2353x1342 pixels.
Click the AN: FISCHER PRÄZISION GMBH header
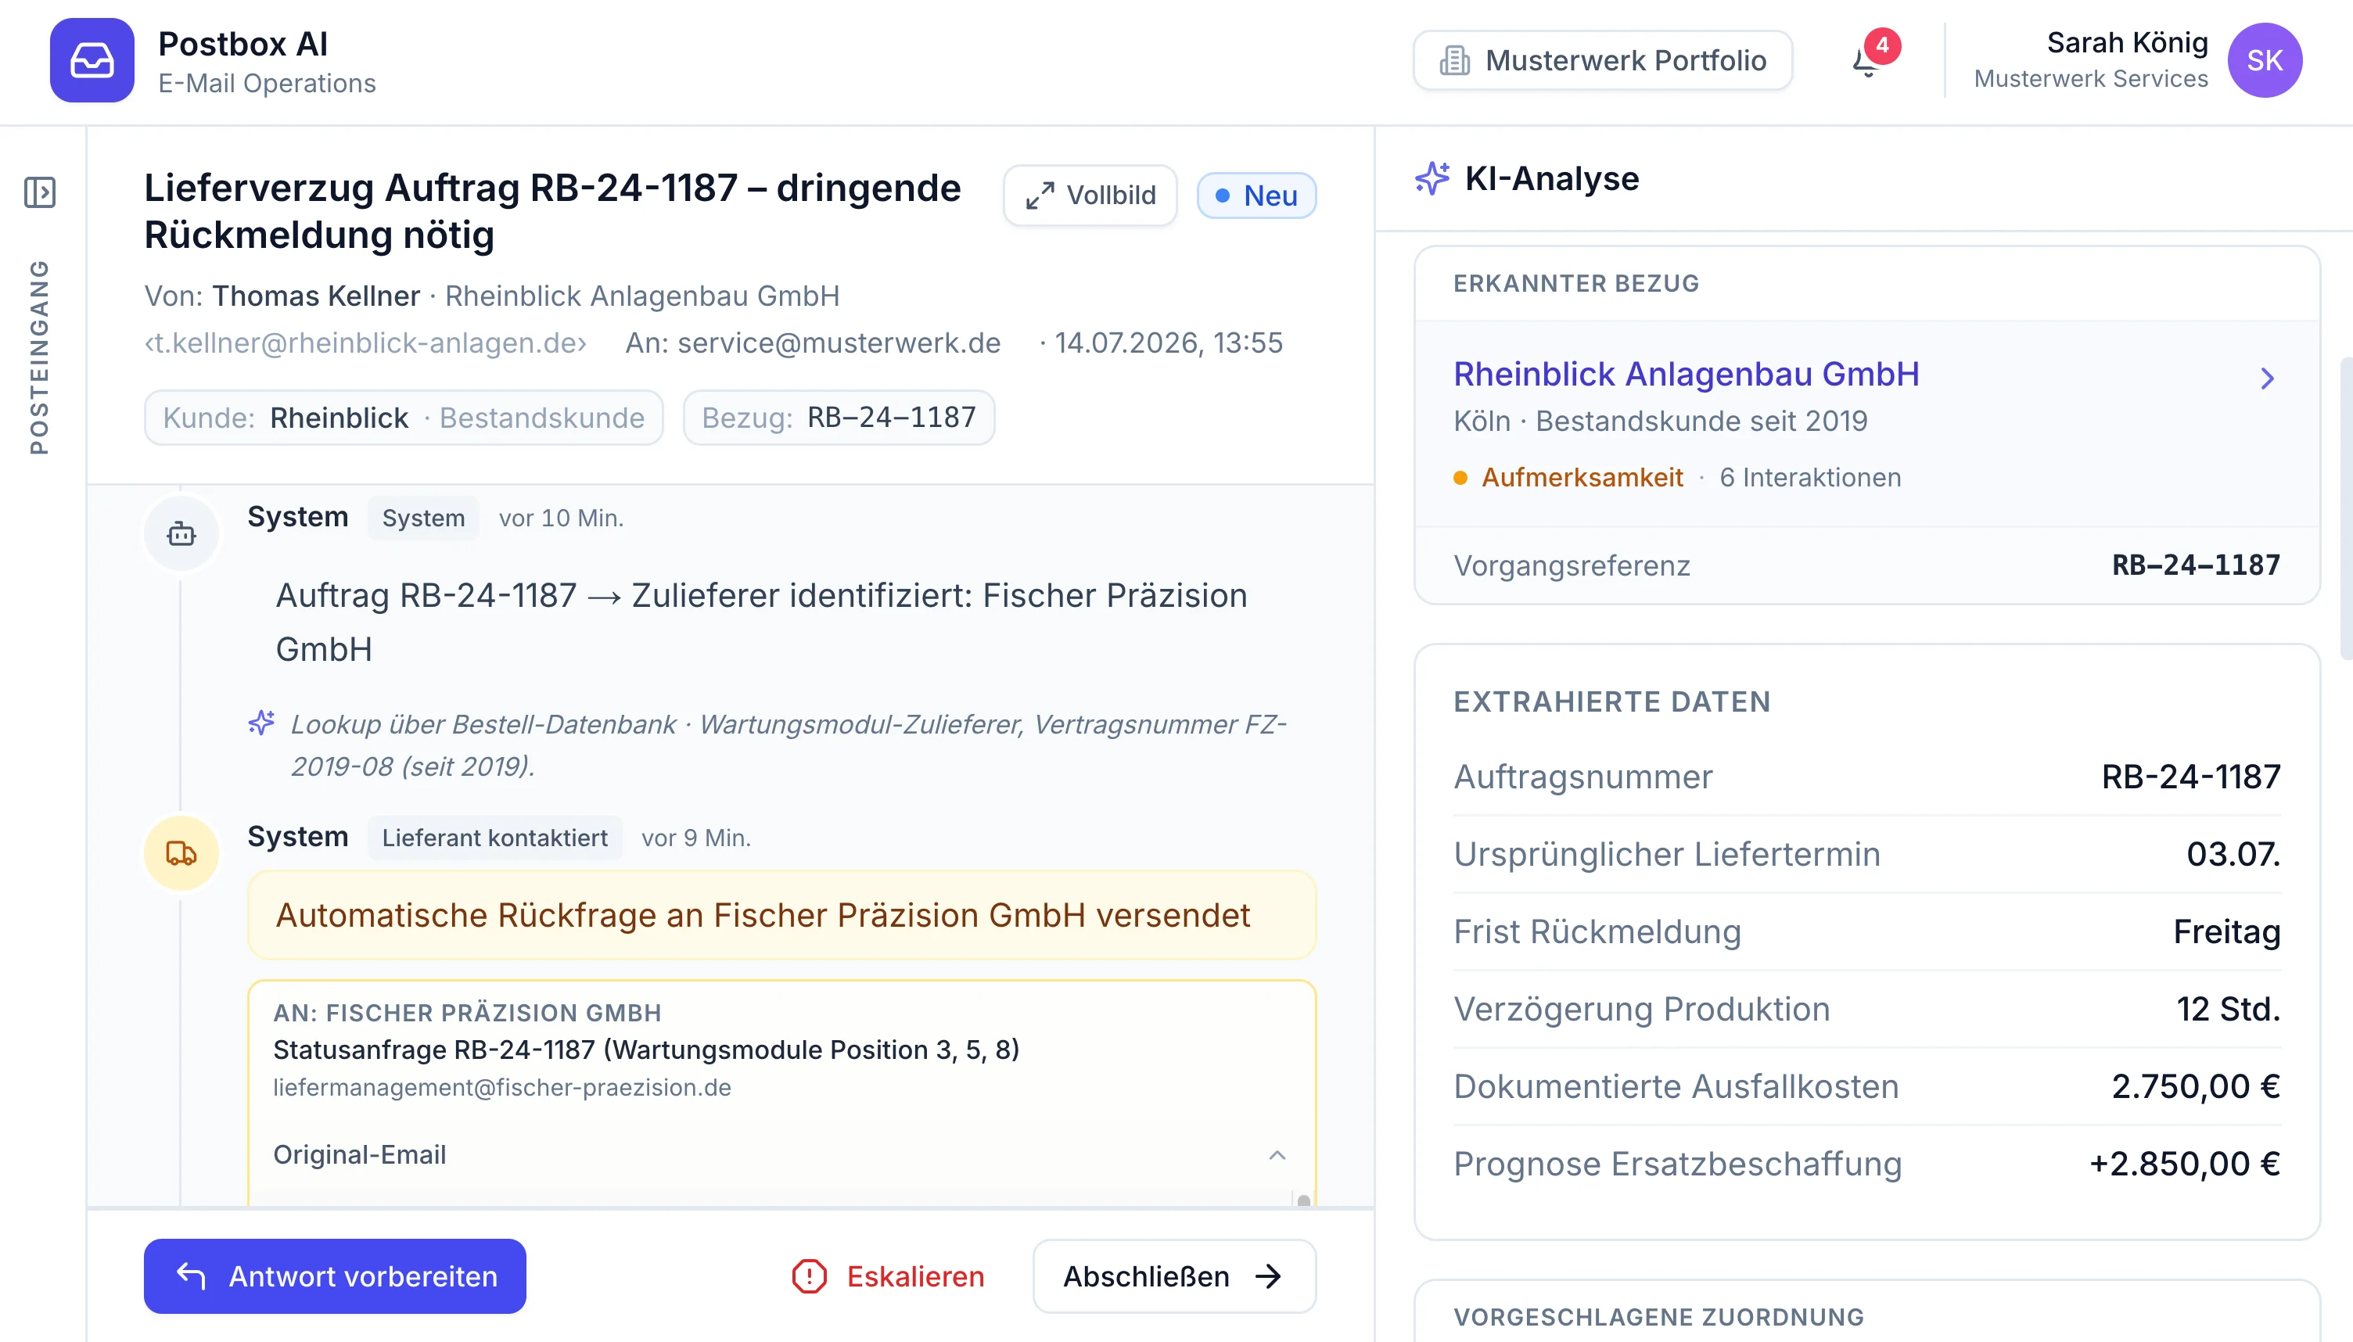tap(467, 1013)
